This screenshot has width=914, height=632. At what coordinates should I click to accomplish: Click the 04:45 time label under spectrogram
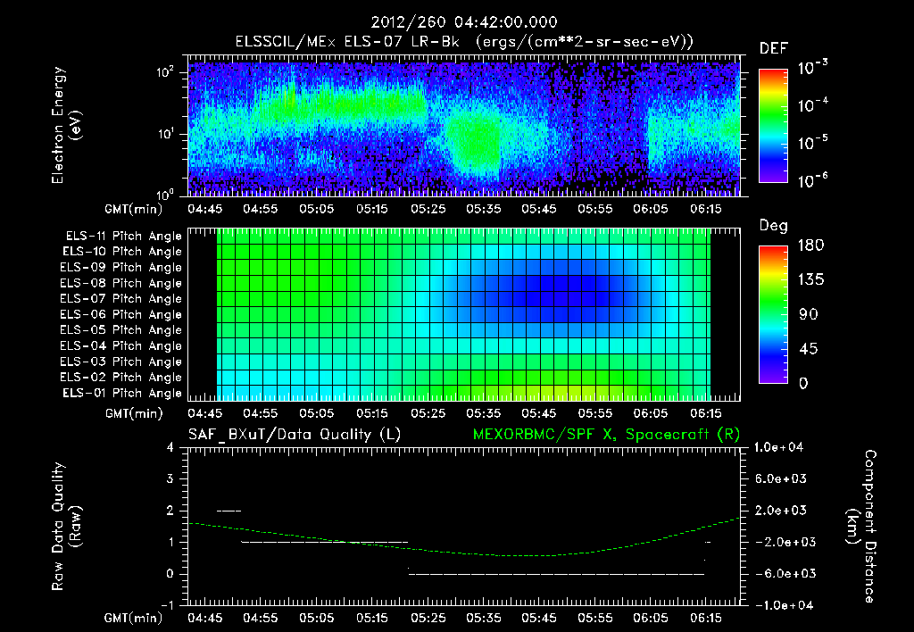point(204,209)
